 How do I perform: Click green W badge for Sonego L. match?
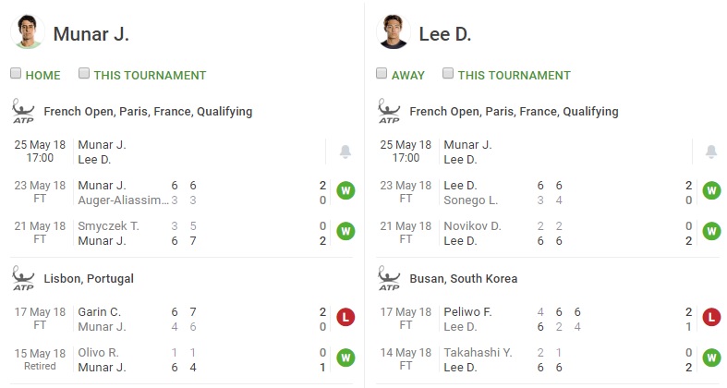(x=711, y=190)
